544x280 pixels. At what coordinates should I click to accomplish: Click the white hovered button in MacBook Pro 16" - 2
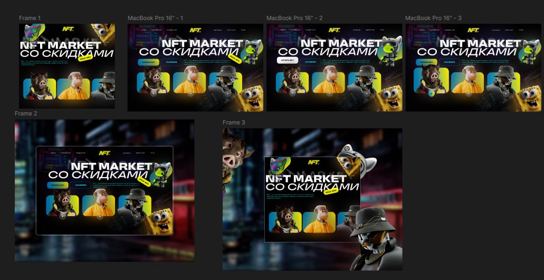tap(288, 60)
